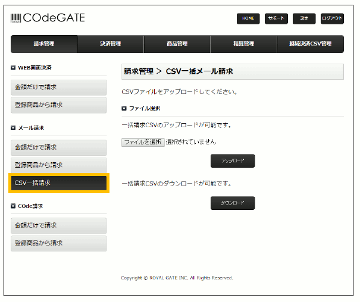
Task: Open 登録商品から請求 under COde請求
Action: [x=58, y=243]
